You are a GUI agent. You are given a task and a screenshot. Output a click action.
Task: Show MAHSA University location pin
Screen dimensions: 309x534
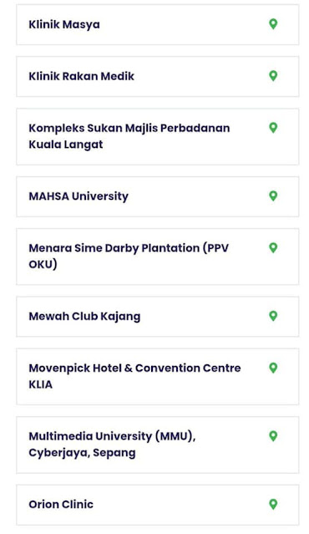tap(273, 196)
